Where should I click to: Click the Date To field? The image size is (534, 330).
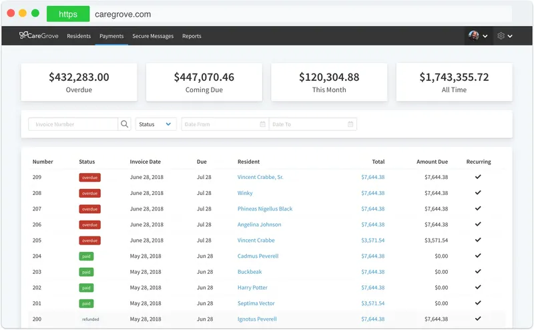point(312,124)
